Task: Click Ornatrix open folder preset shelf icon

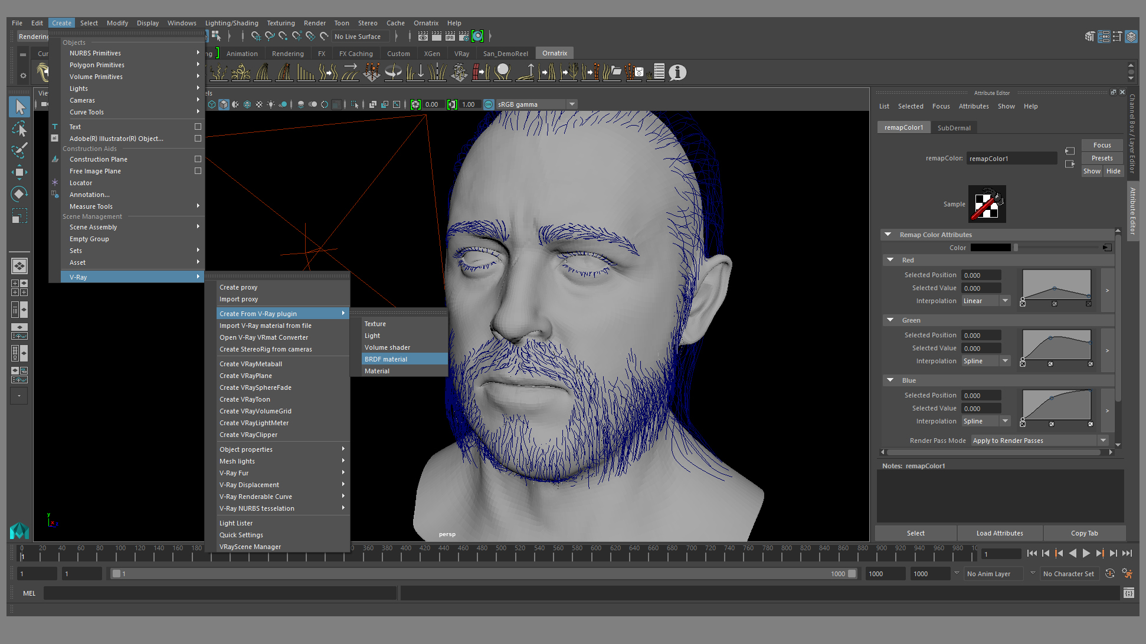Action: (x=613, y=73)
